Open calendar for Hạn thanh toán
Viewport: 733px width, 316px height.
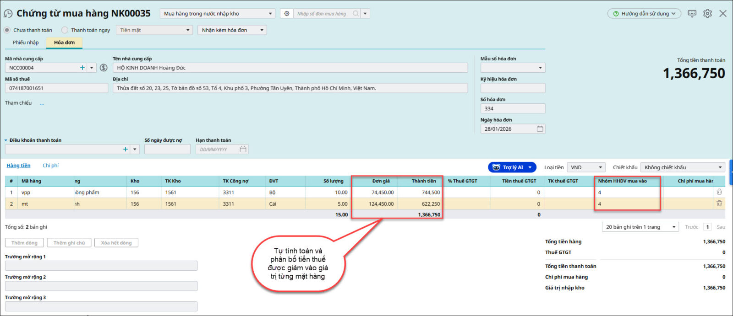pyautogui.click(x=243, y=149)
